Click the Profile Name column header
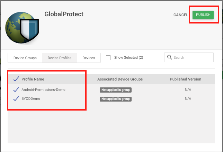Screen dimensions: 223x152 (x=33, y=79)
